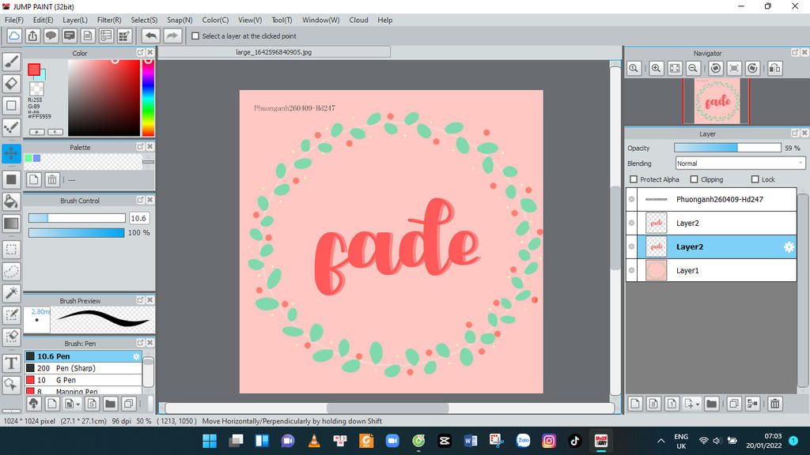810x455 pixels.
Task: Click the Navigator canvas thumbnail
Action: tap(717, 101)
